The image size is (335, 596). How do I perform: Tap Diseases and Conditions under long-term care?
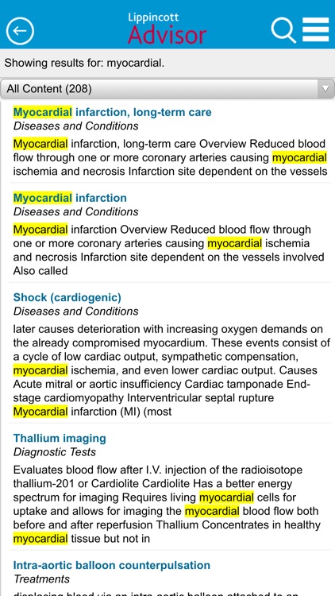(76, 126)
